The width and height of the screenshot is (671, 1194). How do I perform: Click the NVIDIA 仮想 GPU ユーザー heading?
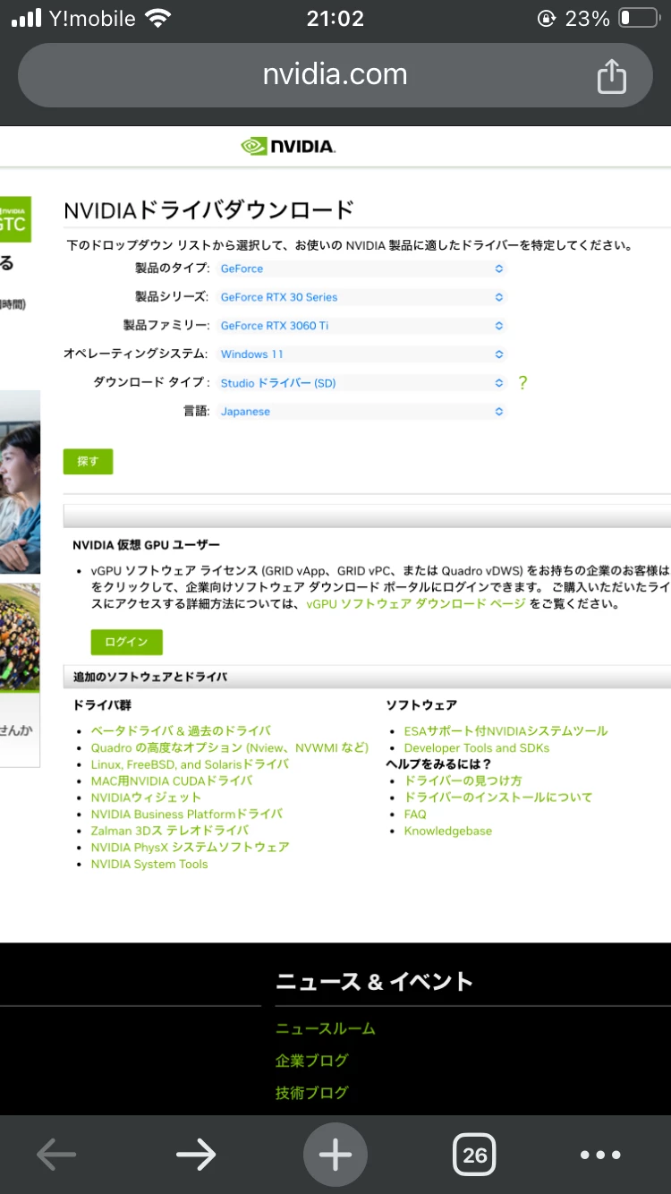[x=146, y=545]
